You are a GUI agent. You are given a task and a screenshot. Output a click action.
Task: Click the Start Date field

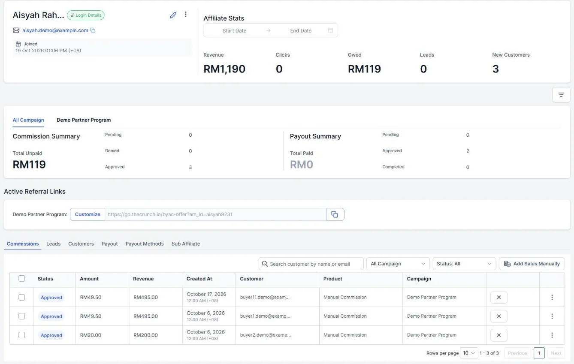(234, 30)
